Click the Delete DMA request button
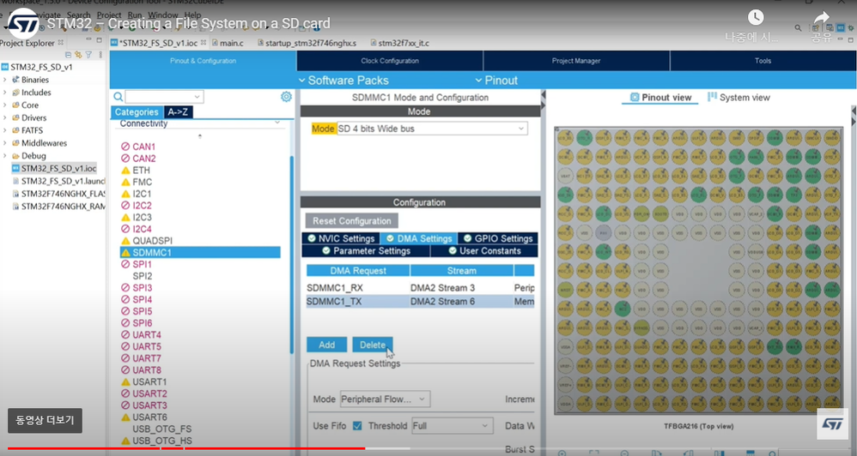The height and width of the screenshot is (456, 857). tap(373, 345)
